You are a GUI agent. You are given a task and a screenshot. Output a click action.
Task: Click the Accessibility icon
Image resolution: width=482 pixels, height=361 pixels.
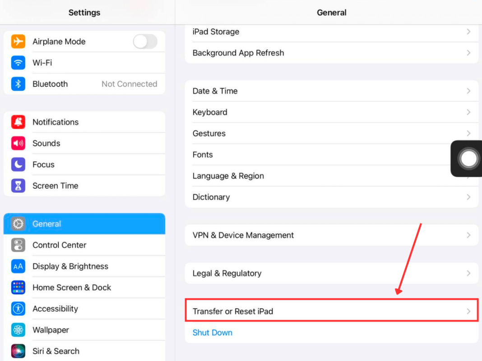[18, 308]
